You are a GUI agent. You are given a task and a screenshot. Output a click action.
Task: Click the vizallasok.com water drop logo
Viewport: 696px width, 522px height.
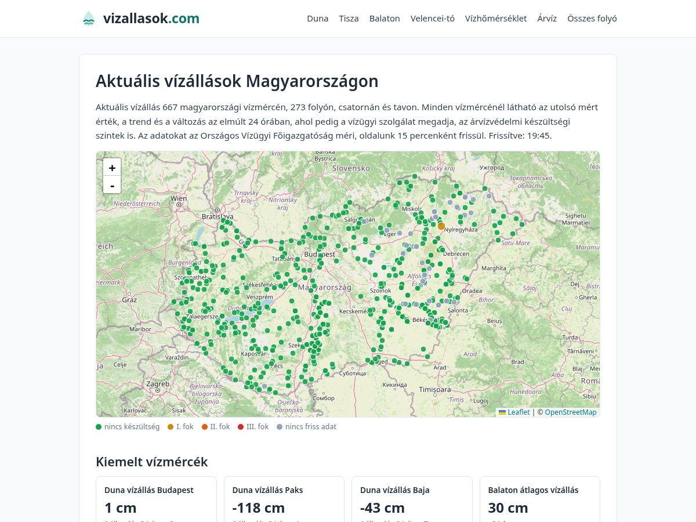(88, 19)
